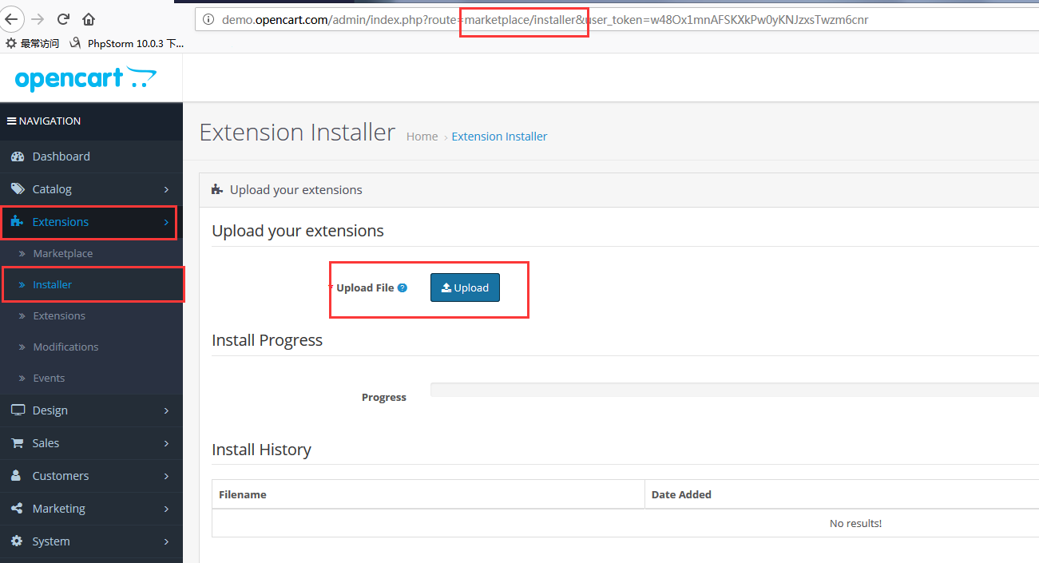
Task: Click the Filename column header
Action: (x=243, y=494)
